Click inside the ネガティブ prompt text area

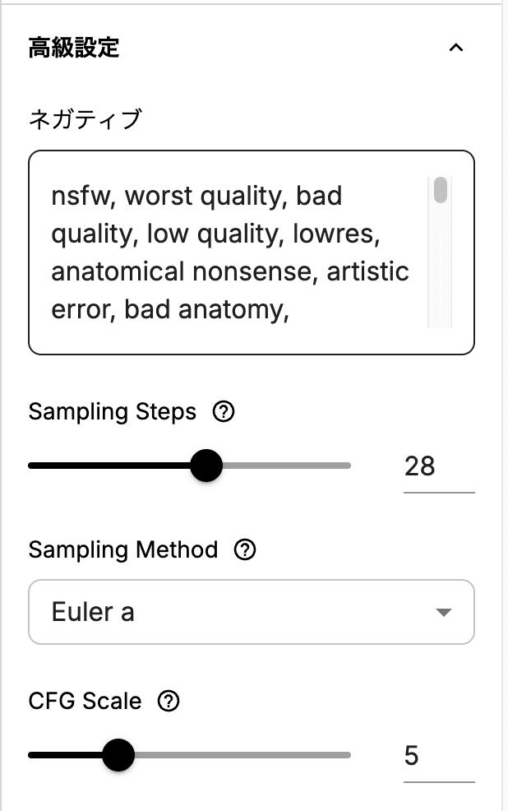click(230, 253)
